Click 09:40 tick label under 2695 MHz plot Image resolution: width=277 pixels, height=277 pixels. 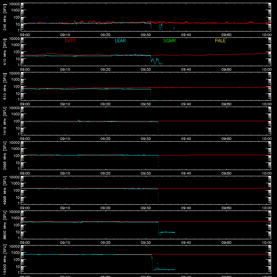186,173
